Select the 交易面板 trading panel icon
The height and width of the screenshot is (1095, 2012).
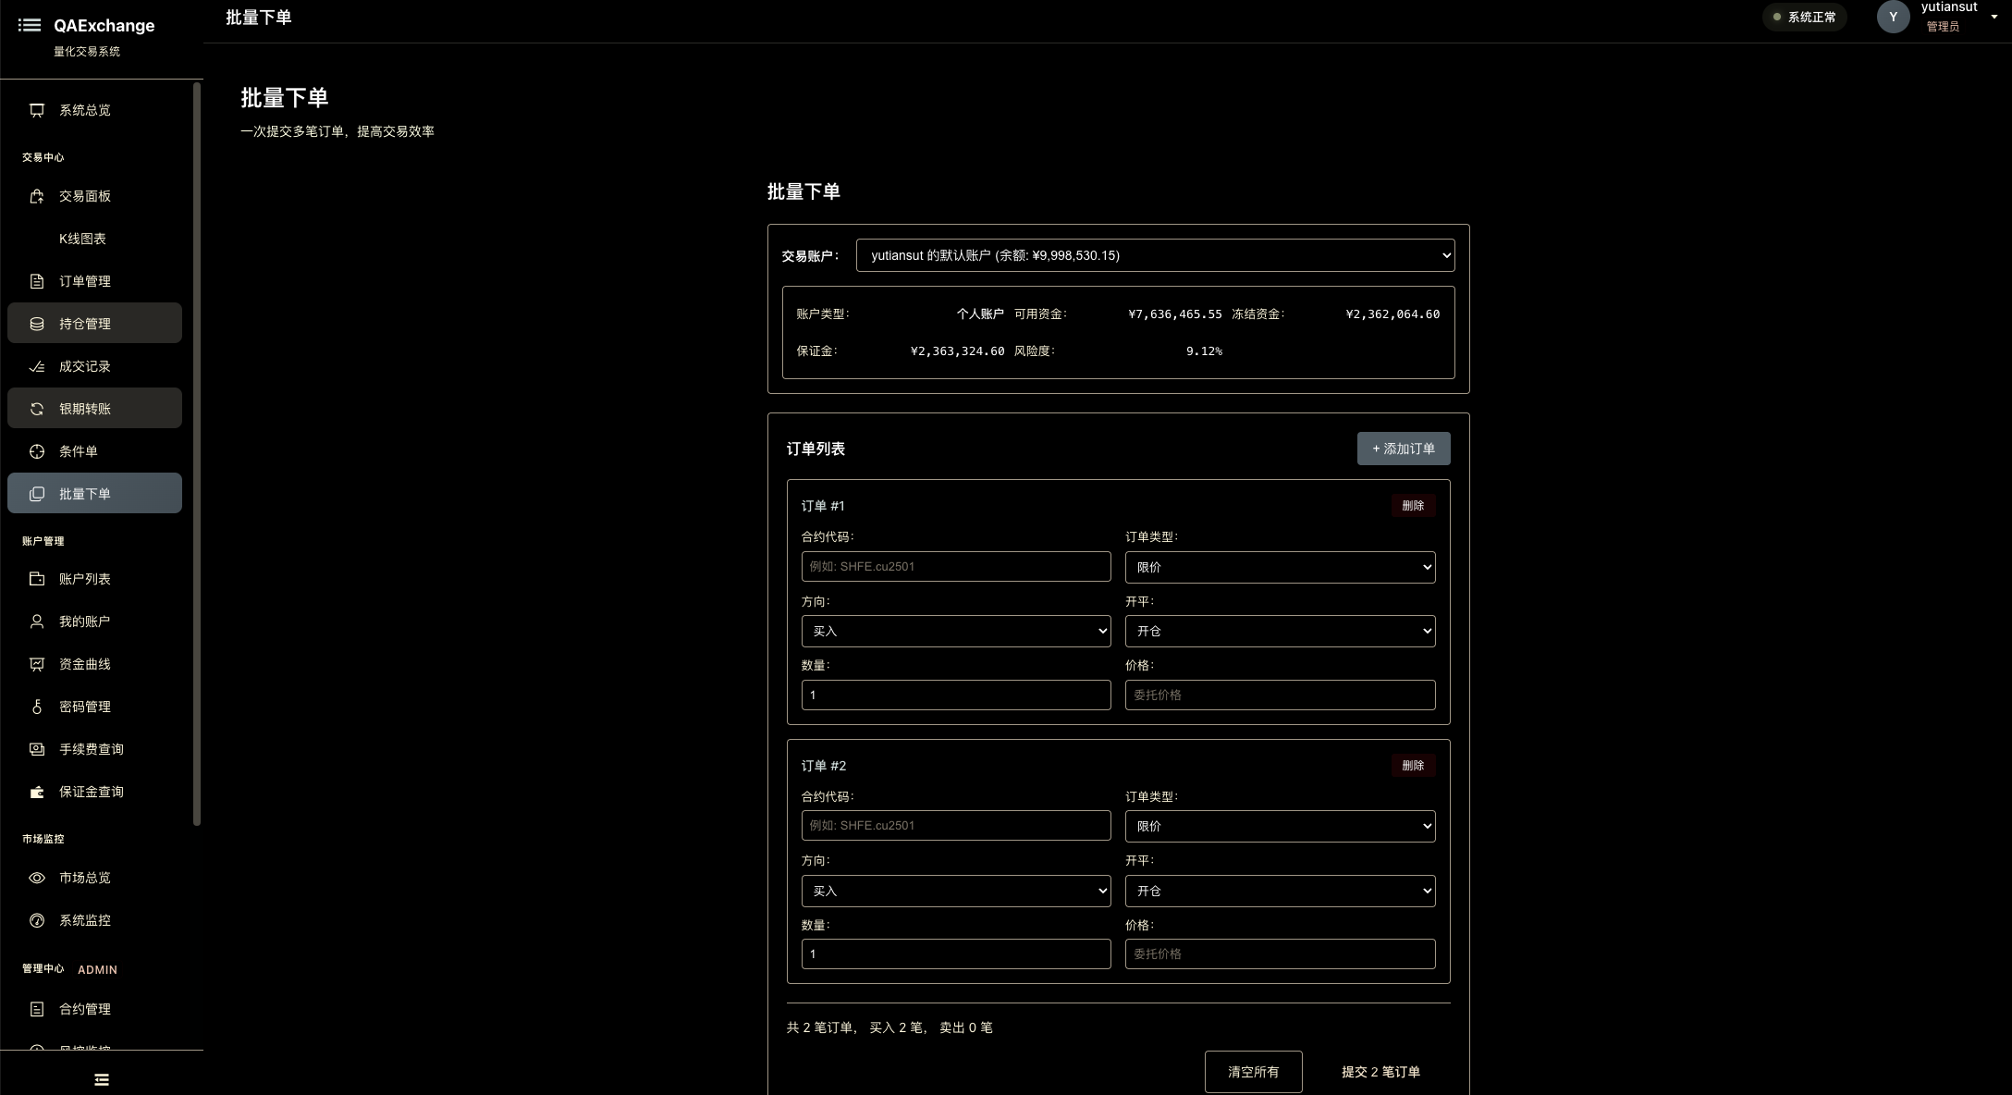(36, 196)
